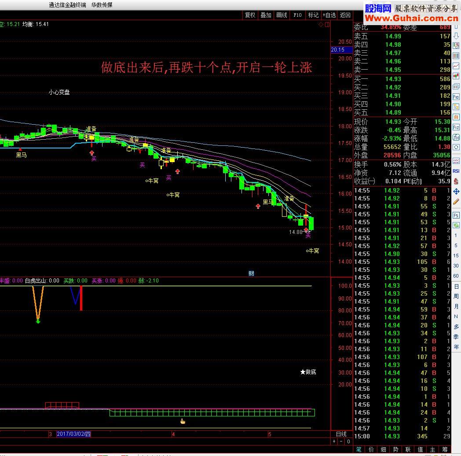Click the F10 sidebar icon
Image resolution: width=461 pixels, height=456 pixels.
[456, 97]
